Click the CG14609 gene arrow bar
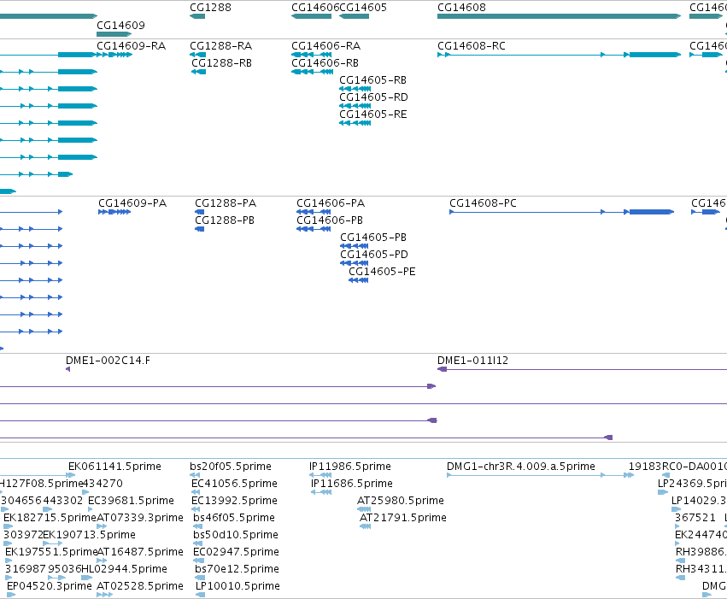The image size is (727, 599). (114, 34)
